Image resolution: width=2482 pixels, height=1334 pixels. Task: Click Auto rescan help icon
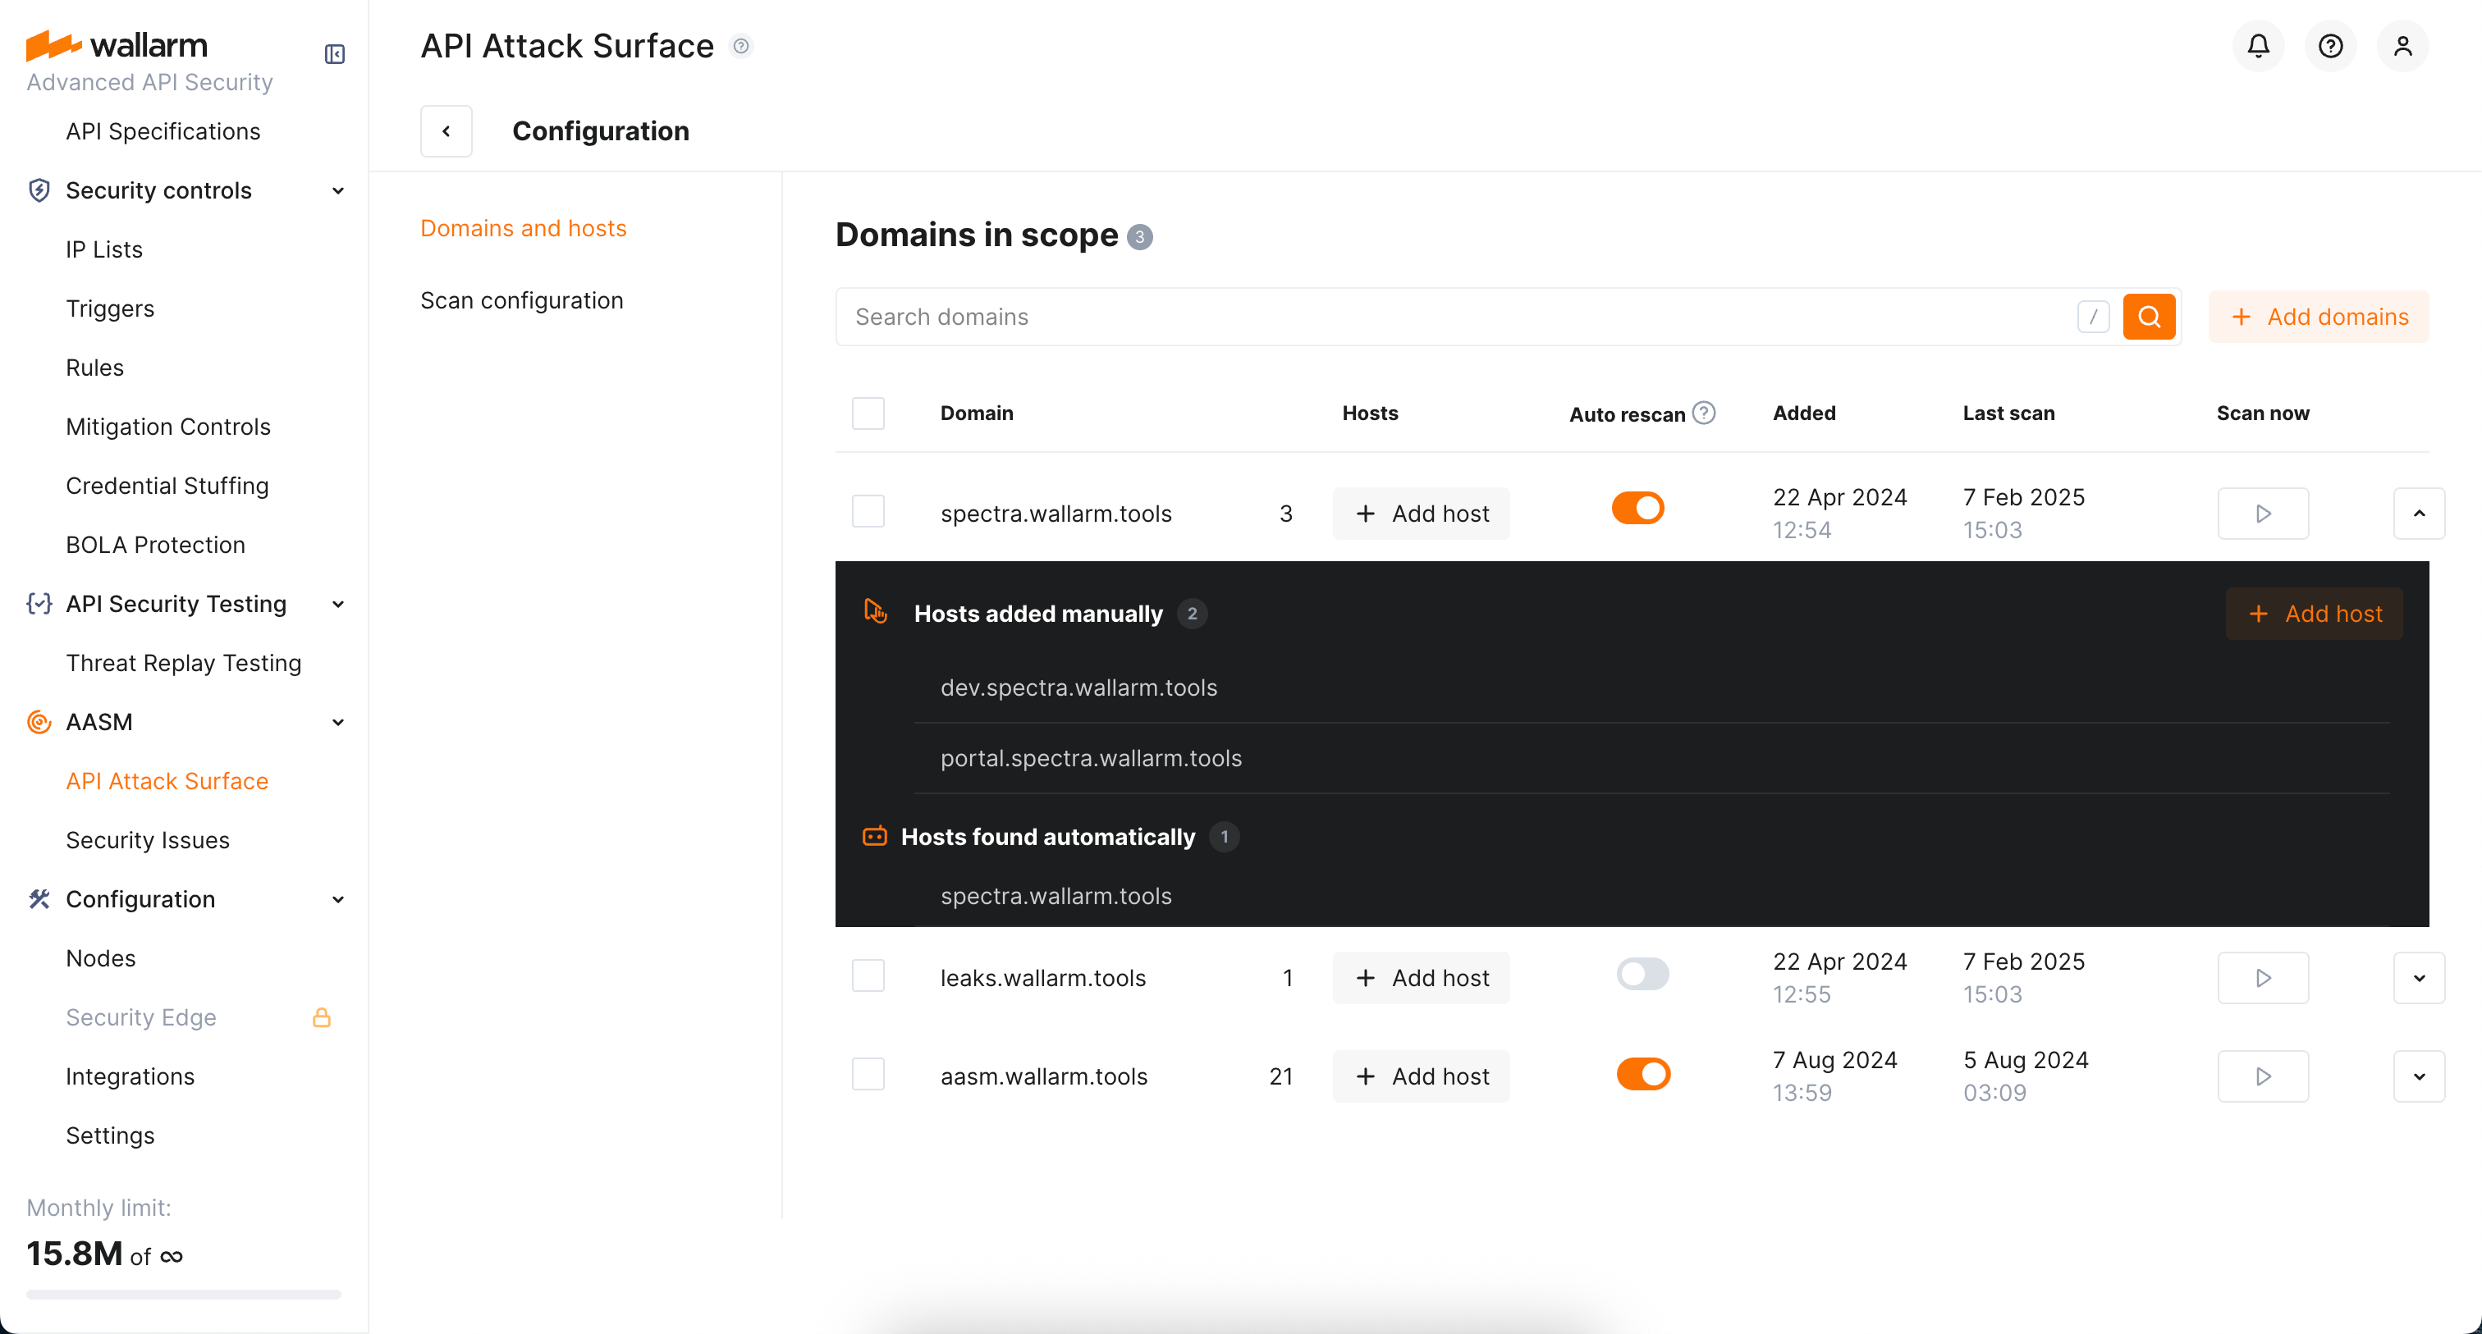[x=1703, y=413]
